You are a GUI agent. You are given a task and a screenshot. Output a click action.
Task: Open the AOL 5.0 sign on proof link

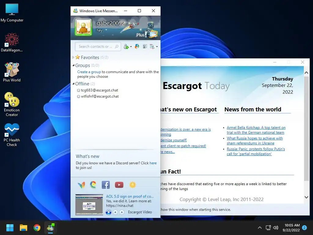130,196
